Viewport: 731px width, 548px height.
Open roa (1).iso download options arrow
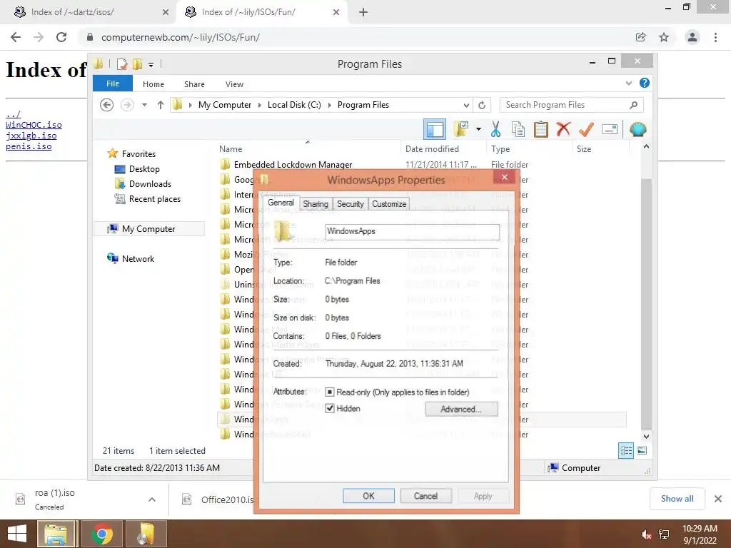tap(151, 499)
